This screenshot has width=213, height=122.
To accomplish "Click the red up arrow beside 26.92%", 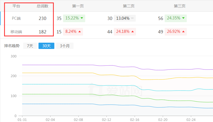I will [x=183, y=32].
